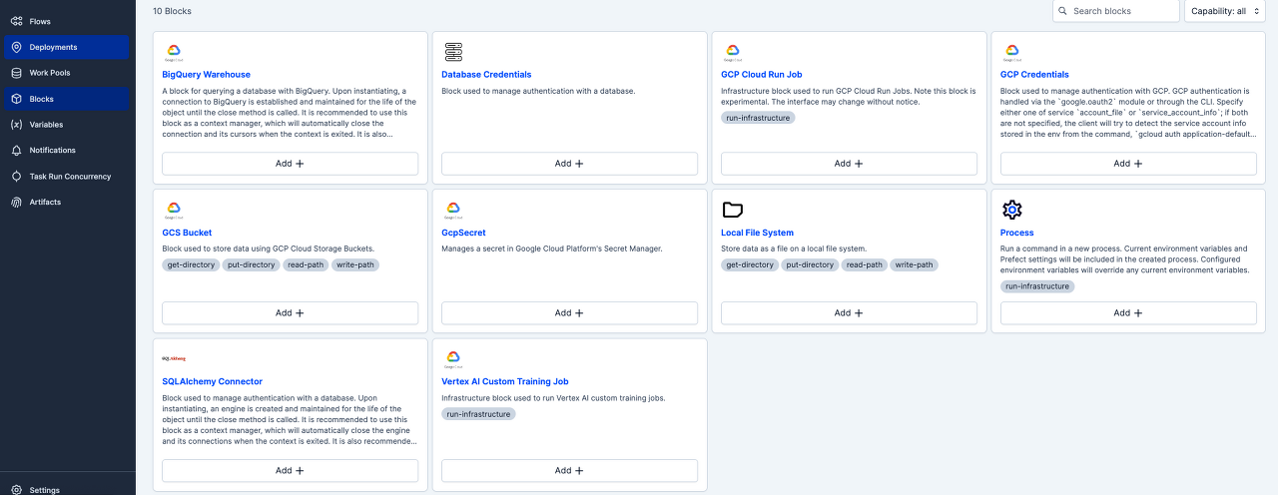Open the Capability filter dropdown
1278x495 pixels.
pos(1224,11)
